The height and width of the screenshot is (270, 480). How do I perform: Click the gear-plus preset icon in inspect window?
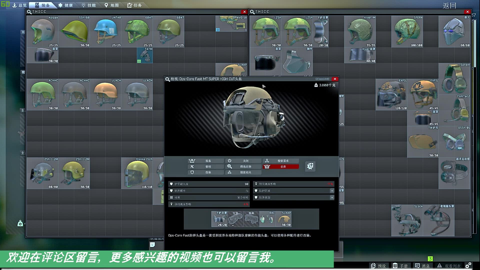pyautogui.click(x=310, y=166)
